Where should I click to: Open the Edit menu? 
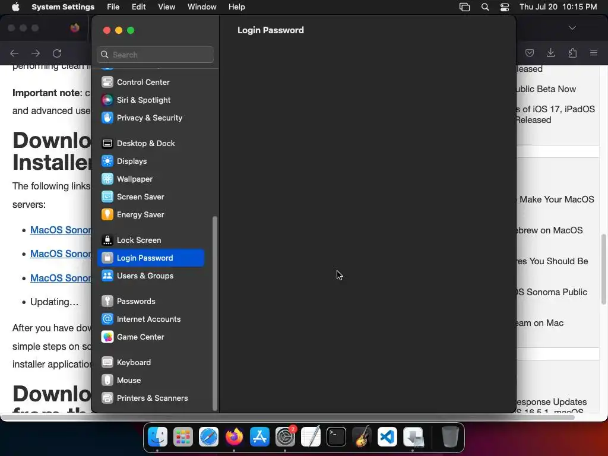pos(138,7)
